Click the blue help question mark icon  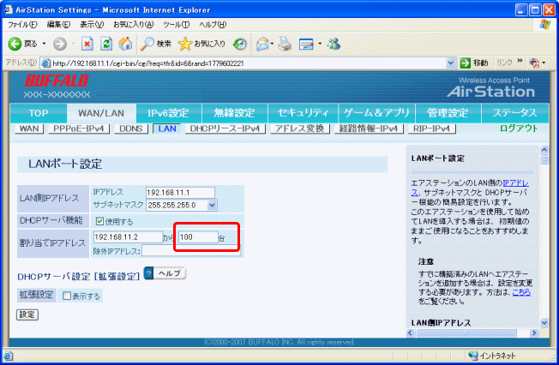point(148,273)
